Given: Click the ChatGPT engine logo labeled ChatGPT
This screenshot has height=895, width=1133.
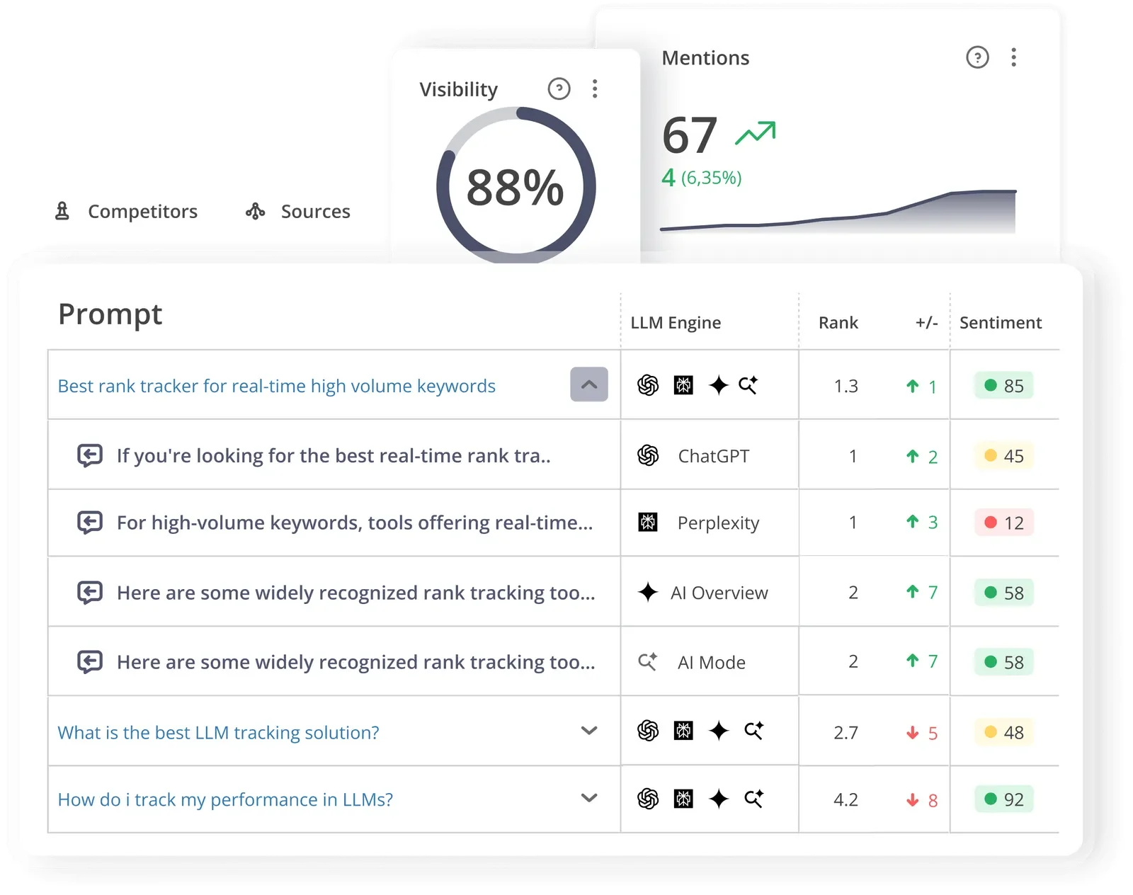Looking at the screenshot, I should (x=648, y=455).
